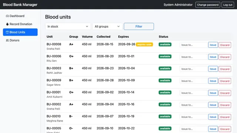Focus Issue to field for BU-00006
Screen dimensions: 237x133
click(x=194, y=57)
